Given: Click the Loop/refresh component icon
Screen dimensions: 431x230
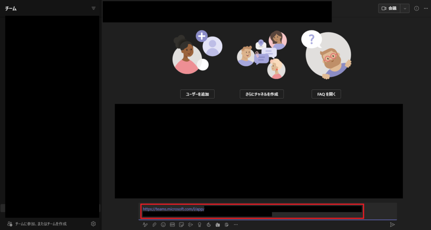Looking at the screenshot, I should tap(209, 225).
